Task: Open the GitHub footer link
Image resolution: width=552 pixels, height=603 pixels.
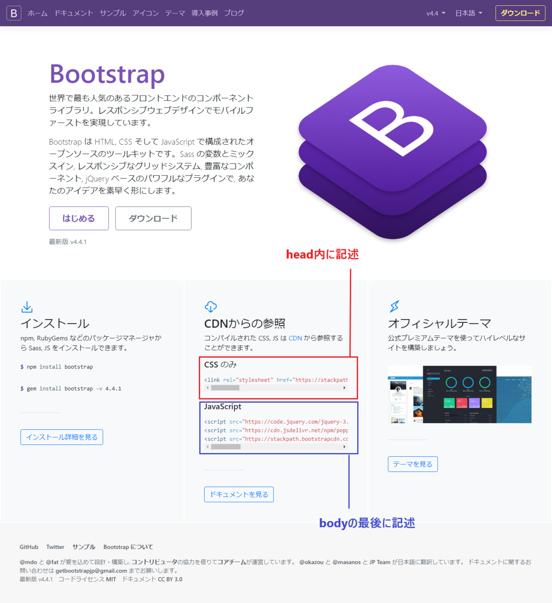Action: coord(29,547)
